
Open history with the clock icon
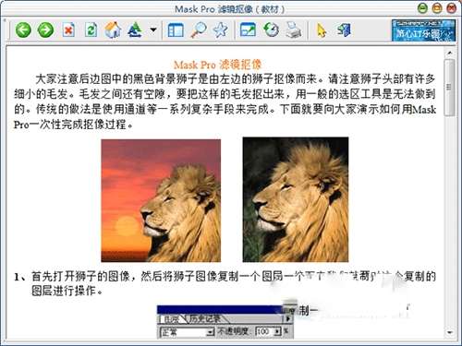[271, 30]
